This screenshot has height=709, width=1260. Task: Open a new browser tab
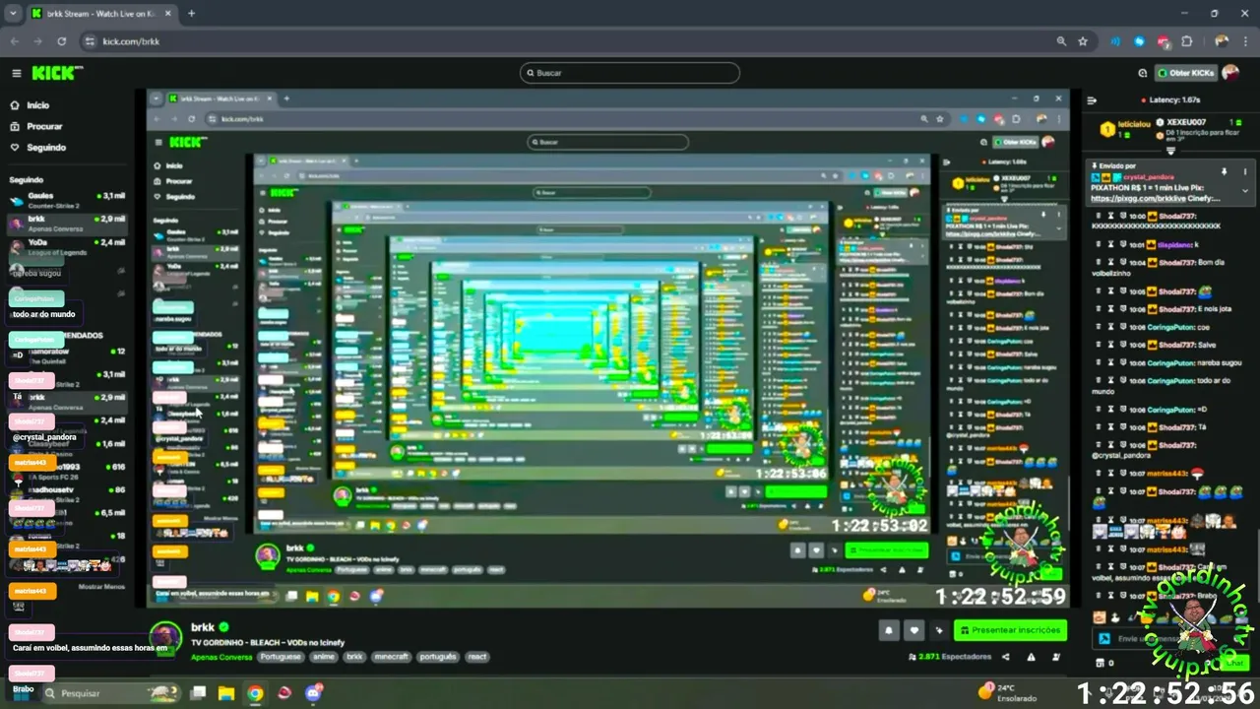click(x=191, y=14)
